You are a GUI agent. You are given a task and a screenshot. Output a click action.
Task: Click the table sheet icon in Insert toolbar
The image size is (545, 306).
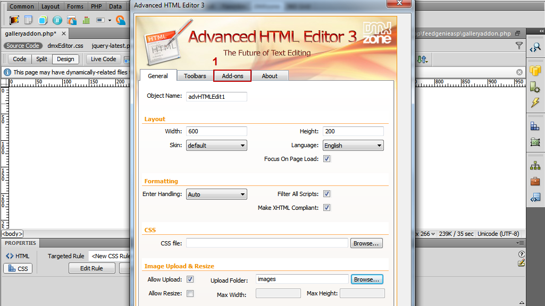(x=28, y=20)
